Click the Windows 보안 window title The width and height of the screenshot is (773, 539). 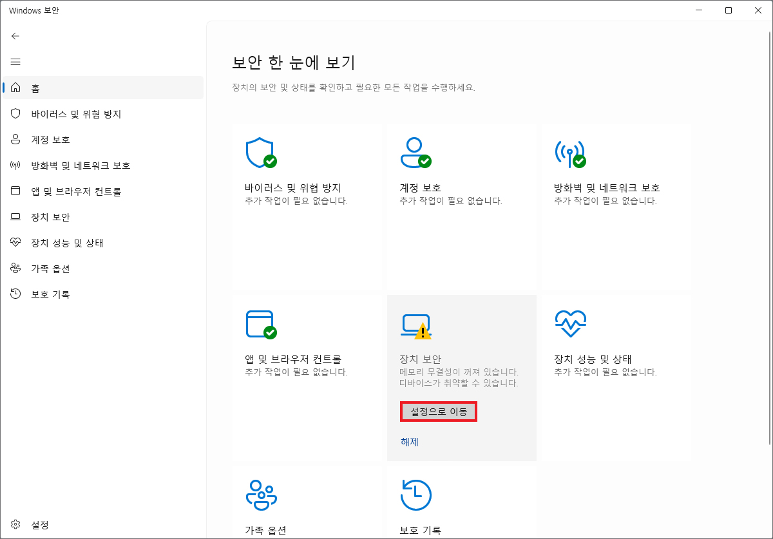click(33, 10)
